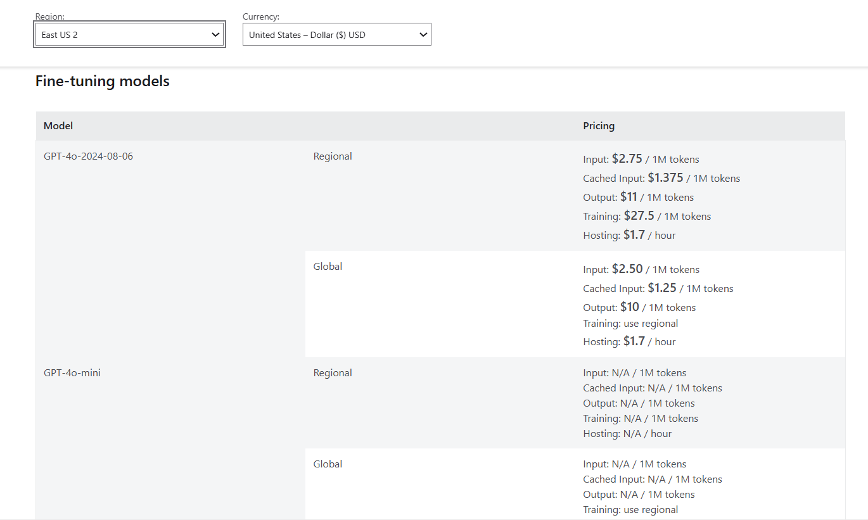Click the Global label for GPT-4o-2024-08-06
This screenshot has width=868, height=520.
tap(328, 267)
